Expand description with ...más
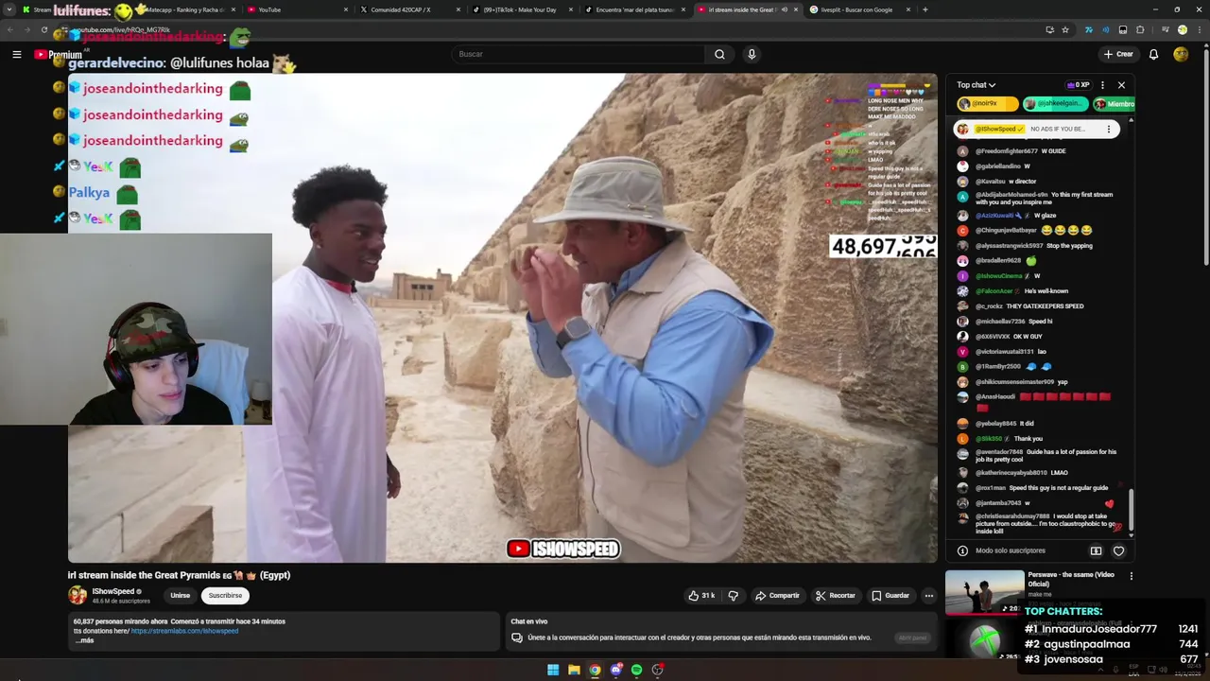This screenshot has width=1210, height=681. tap(84, 640)
